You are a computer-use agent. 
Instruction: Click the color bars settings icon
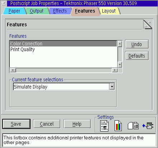point(118,126)
